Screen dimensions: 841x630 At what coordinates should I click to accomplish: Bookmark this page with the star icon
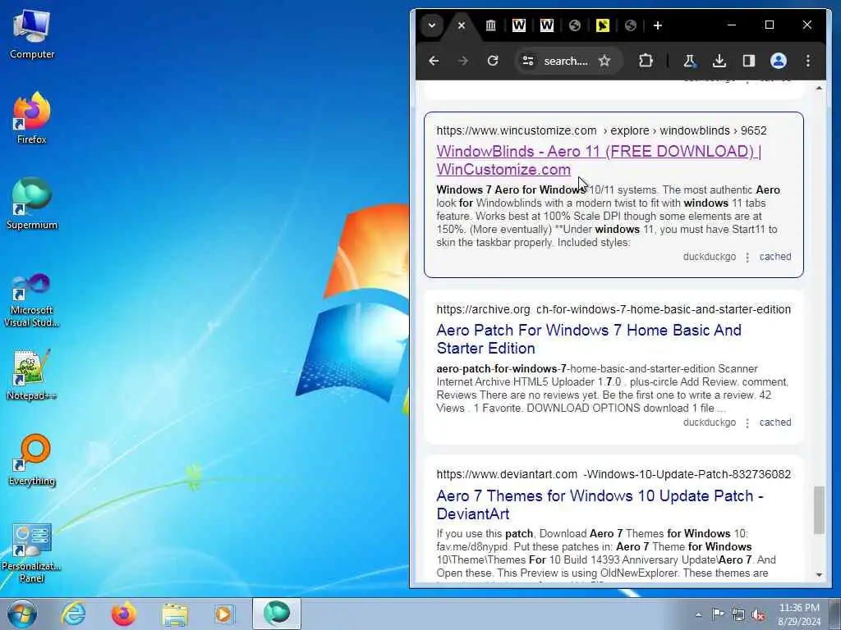[x=604, y=61]
